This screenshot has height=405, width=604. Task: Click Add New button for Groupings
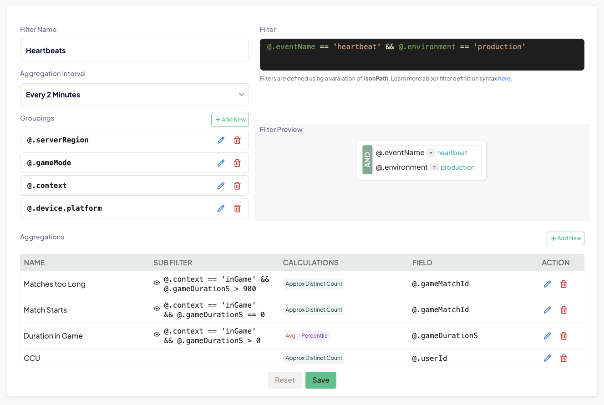[x=230, y=120]
